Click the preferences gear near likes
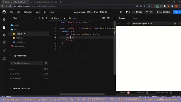Screen dimensions: 181x102 coord(121,12)
